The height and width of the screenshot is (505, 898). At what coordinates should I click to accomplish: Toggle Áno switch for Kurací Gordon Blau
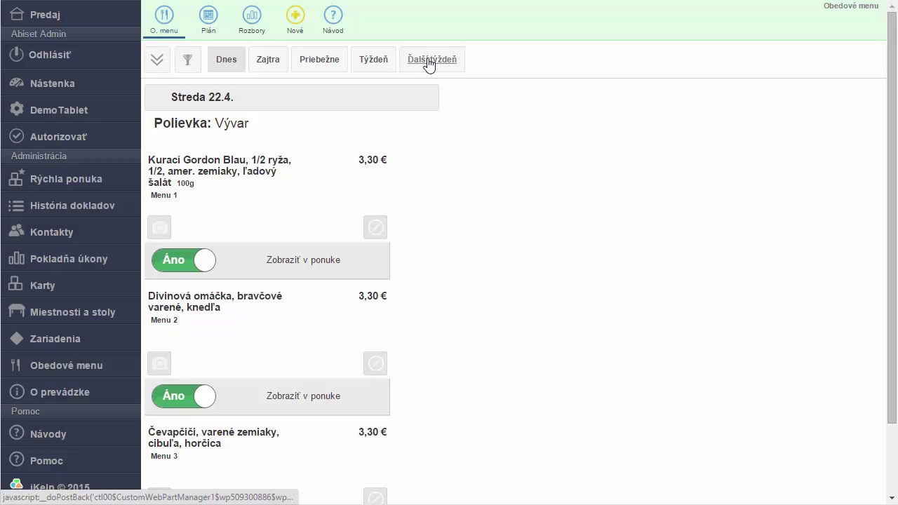(x=184, y=260)
